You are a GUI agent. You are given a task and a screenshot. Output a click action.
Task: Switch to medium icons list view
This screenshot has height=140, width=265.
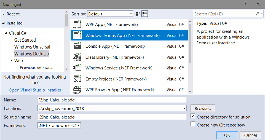145,14
